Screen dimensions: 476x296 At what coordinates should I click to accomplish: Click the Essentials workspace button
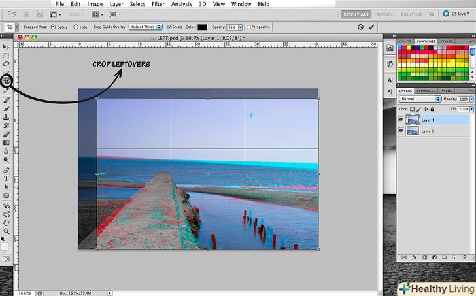coord(356,14)
